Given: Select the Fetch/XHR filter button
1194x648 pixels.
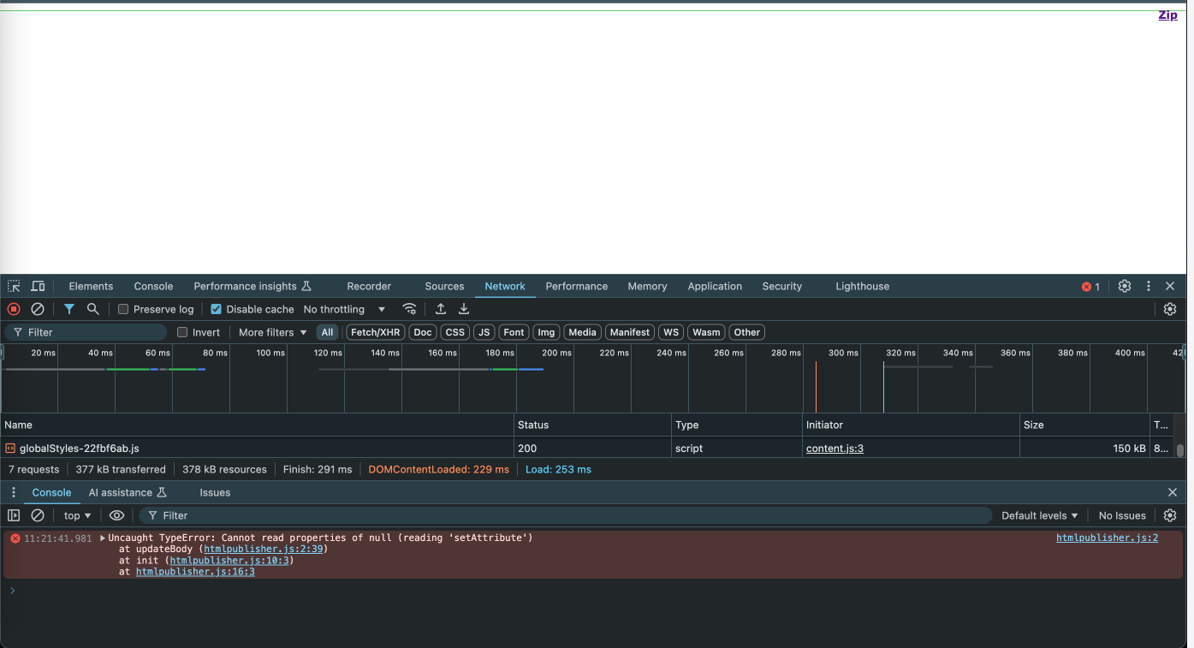Looking at the screenshot, I should click(376, 333).
